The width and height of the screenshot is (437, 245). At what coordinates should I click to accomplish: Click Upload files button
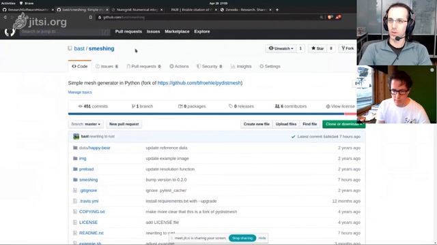(286, 124)
